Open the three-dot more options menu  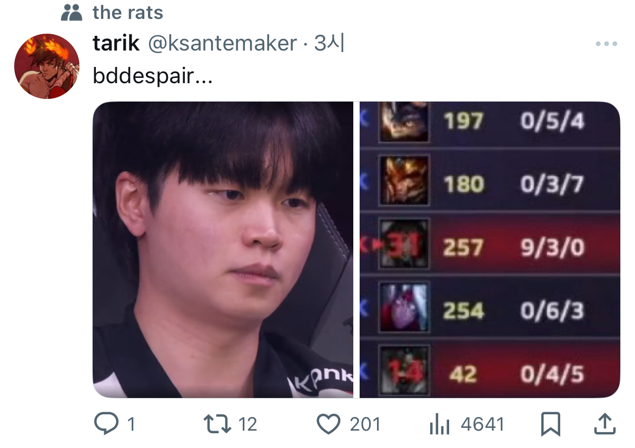606,44
